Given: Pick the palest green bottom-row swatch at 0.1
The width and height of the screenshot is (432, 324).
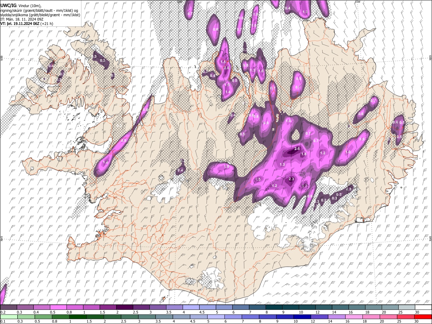Looking at the screenshot, I should pyautogui.click(x=8, y=317).
